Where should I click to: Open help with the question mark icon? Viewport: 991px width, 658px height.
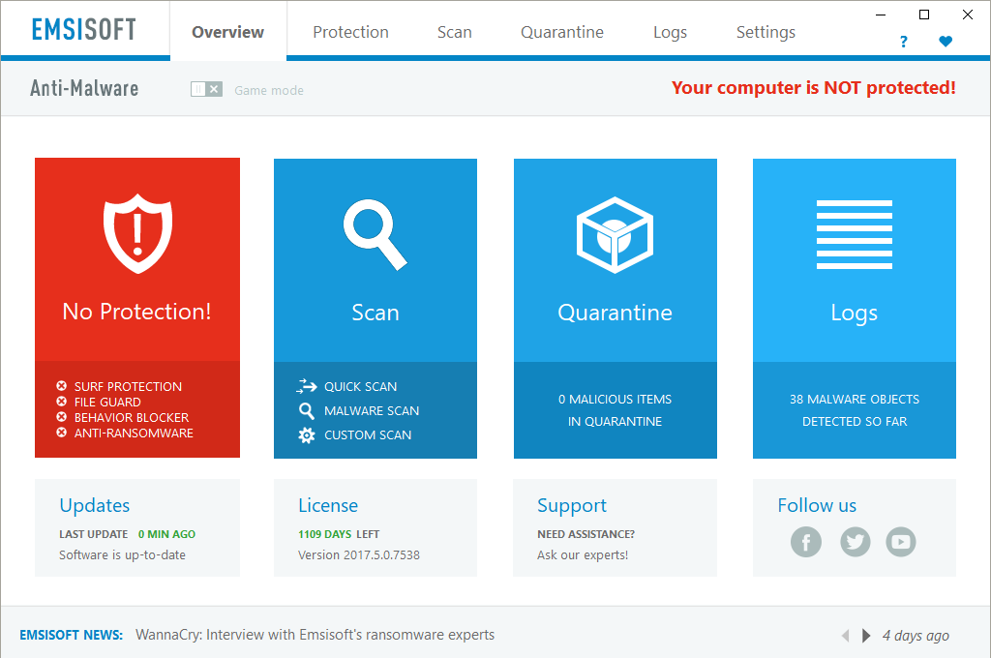click(904, 42)
